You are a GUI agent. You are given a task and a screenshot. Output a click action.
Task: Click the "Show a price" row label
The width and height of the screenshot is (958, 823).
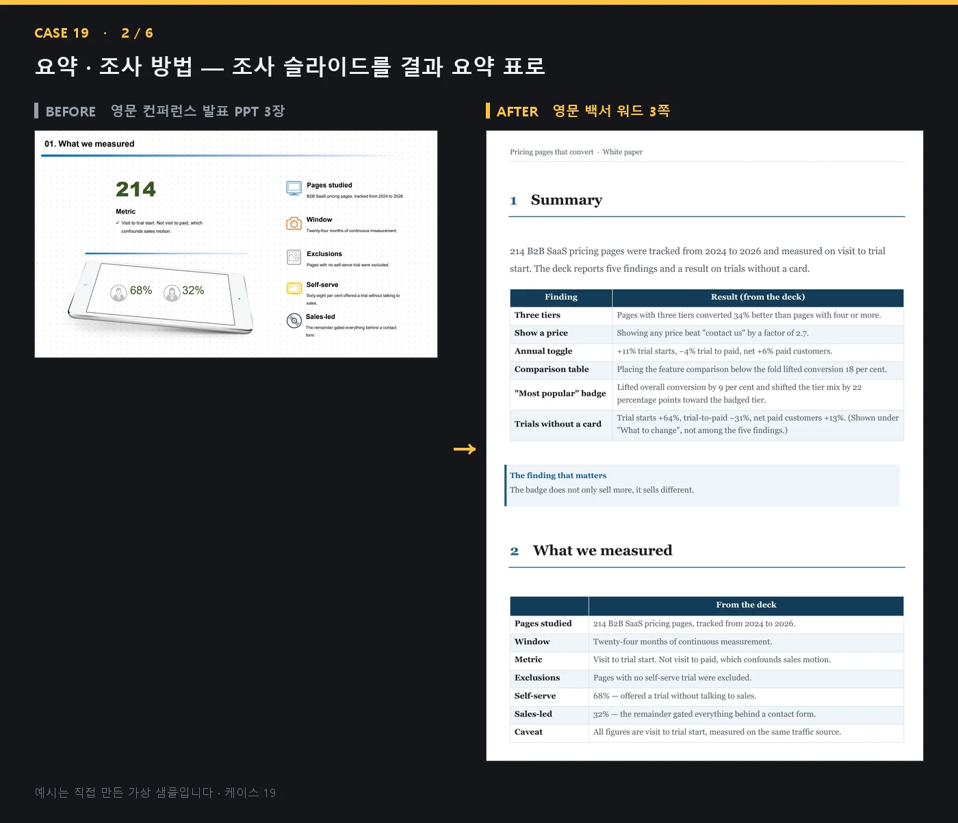541,333
